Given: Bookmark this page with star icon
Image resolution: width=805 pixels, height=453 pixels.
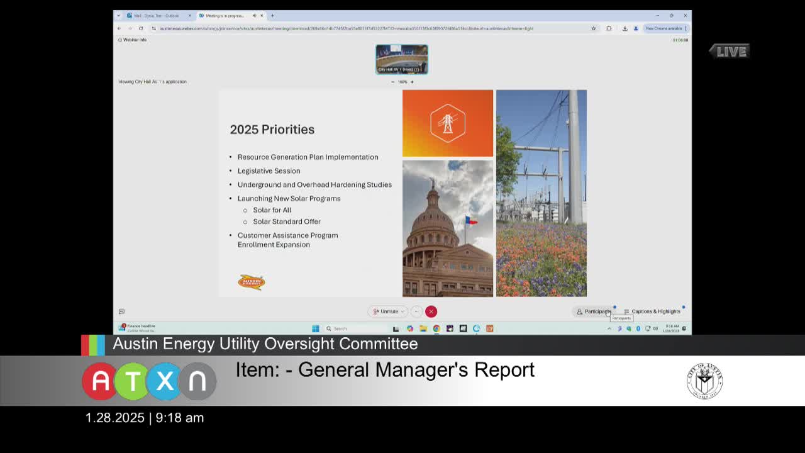Looking at the screenshot, I should (x=593, y=28).
